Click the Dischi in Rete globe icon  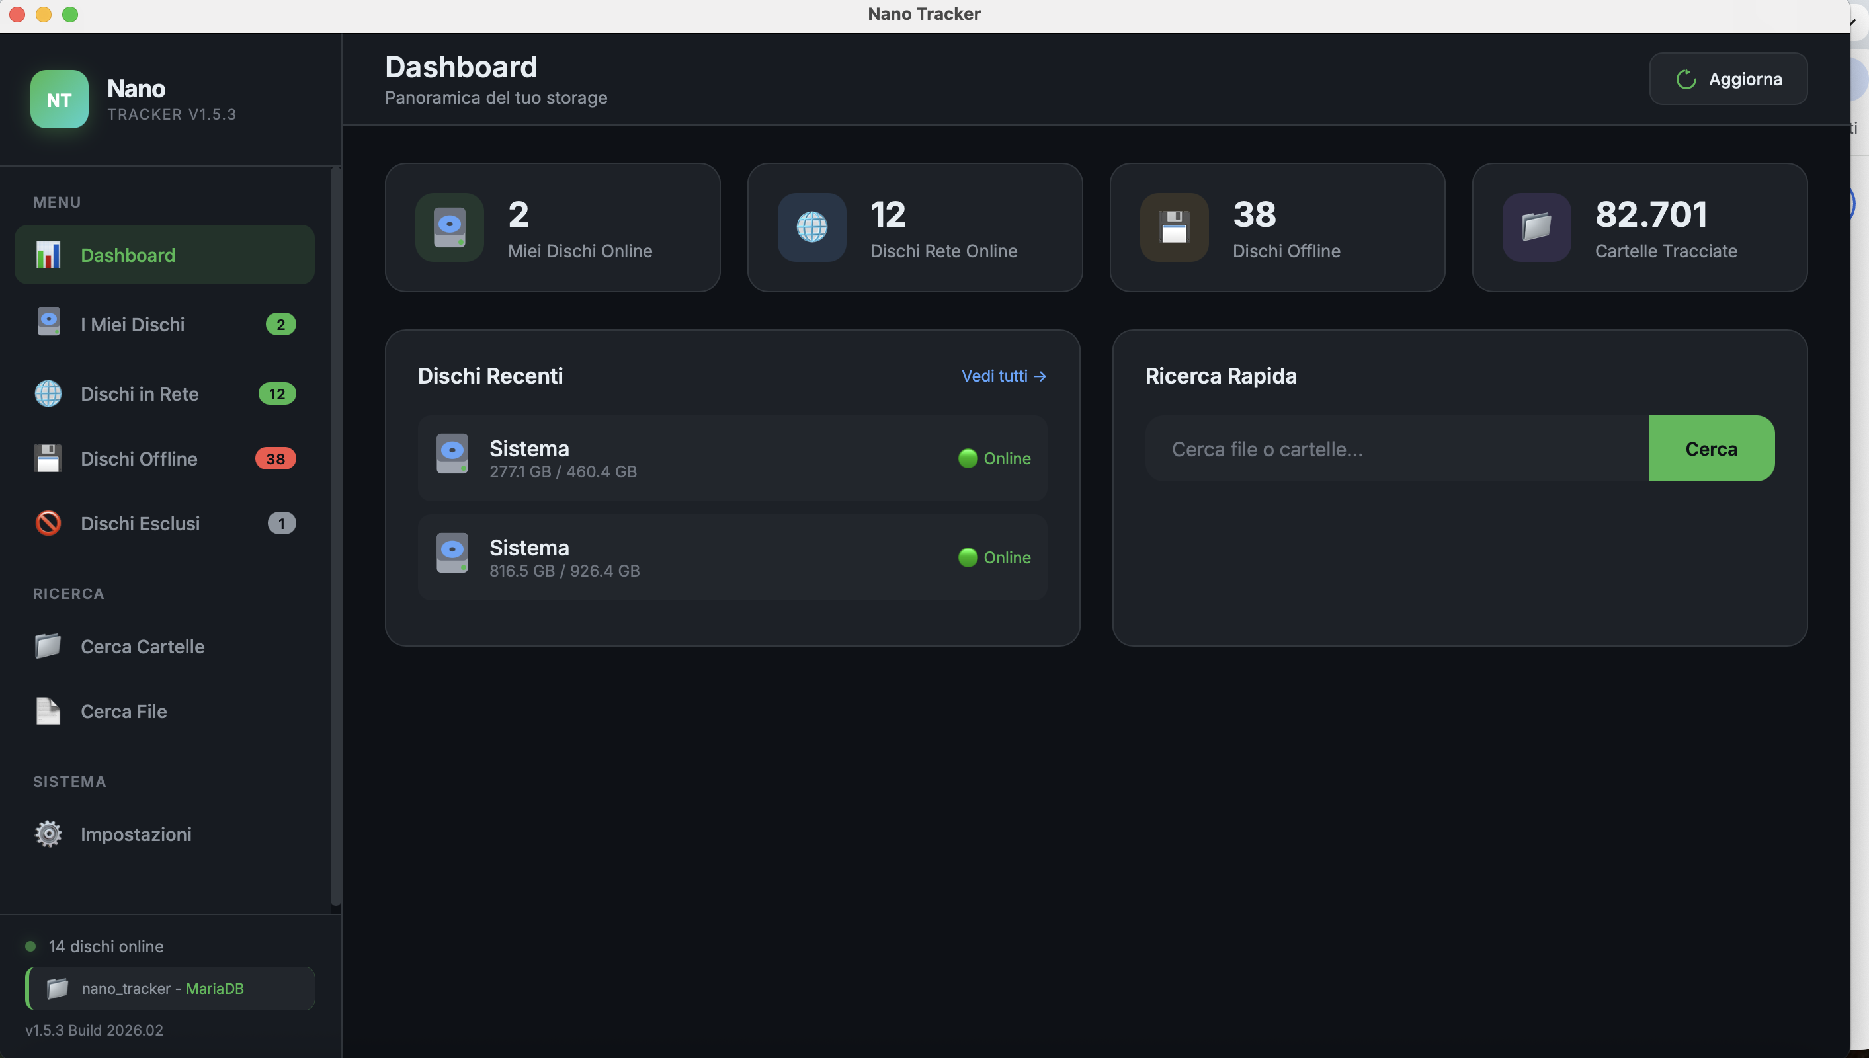click(x=48, y=394)
